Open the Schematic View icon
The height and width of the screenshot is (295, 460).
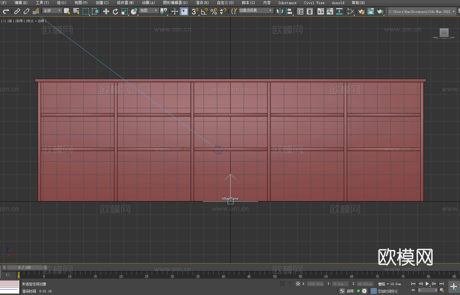pos(339,11)
